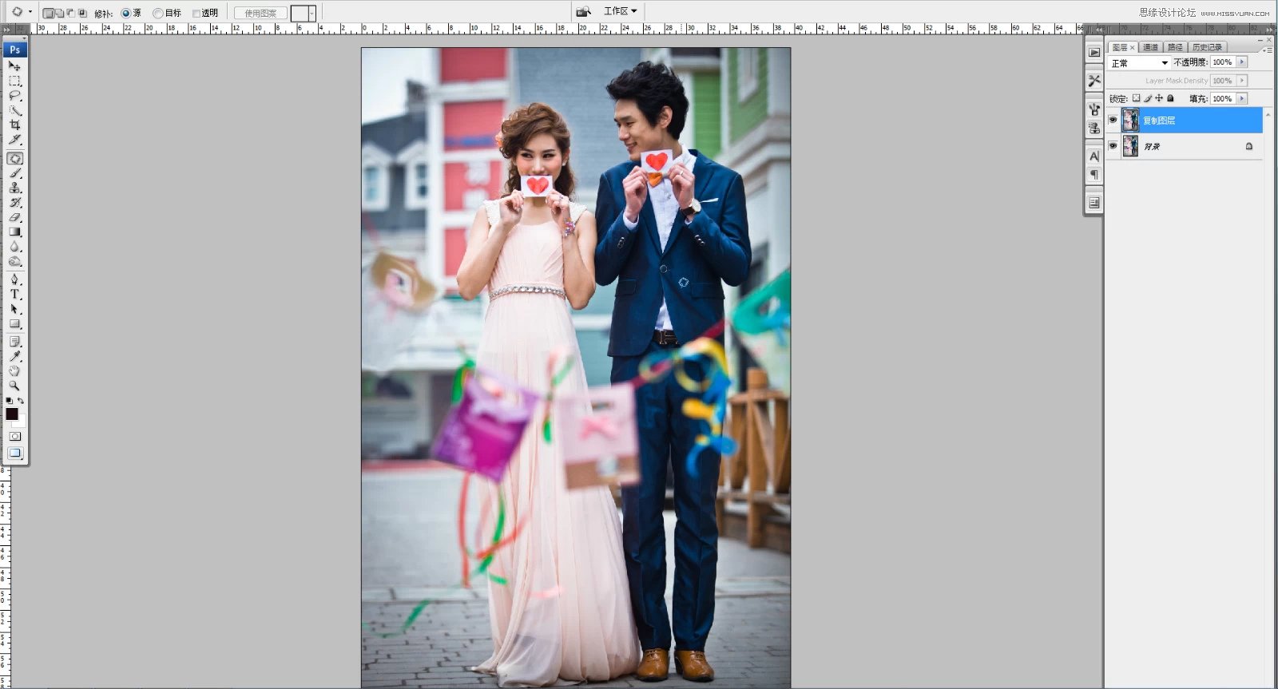Choose the 源 (Source) patch option

point(125,13)
